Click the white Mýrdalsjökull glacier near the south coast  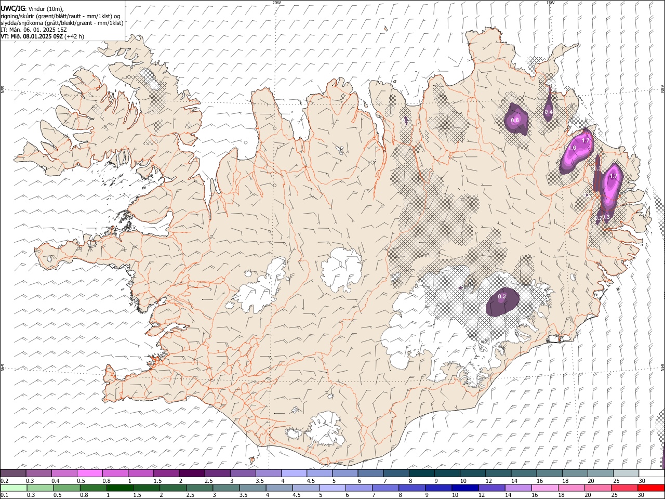[326, 430]
